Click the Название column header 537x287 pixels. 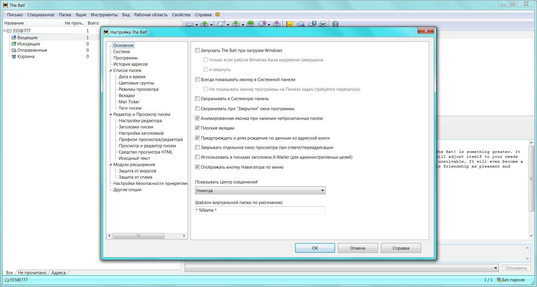point(33,23)
